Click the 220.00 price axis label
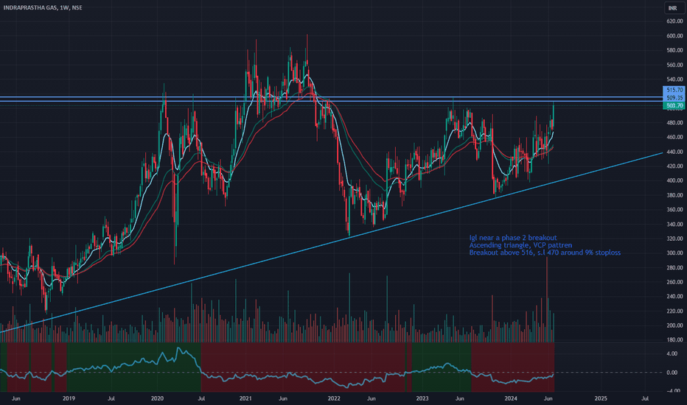 point(674,311)
